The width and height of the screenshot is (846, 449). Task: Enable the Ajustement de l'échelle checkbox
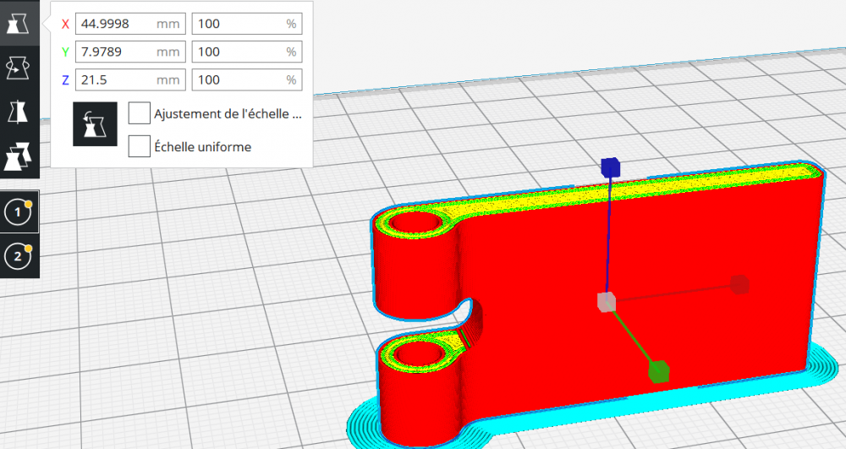[140, 113]
